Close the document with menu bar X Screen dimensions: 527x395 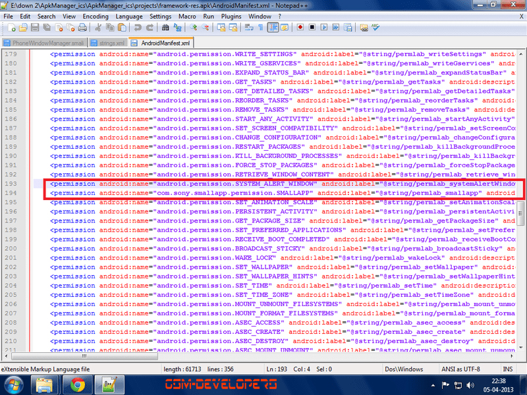[521, 16]
